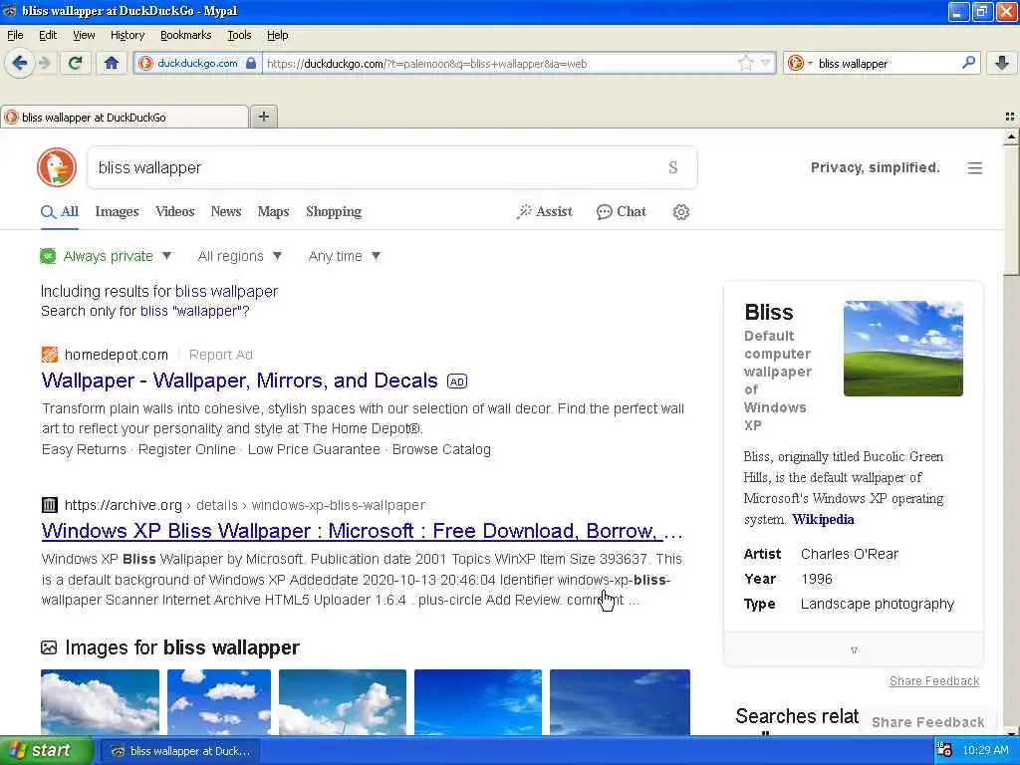The width and height of the screenshot is (1020, 765).
Task: Open the Edit menu
Action: [48, 35]
